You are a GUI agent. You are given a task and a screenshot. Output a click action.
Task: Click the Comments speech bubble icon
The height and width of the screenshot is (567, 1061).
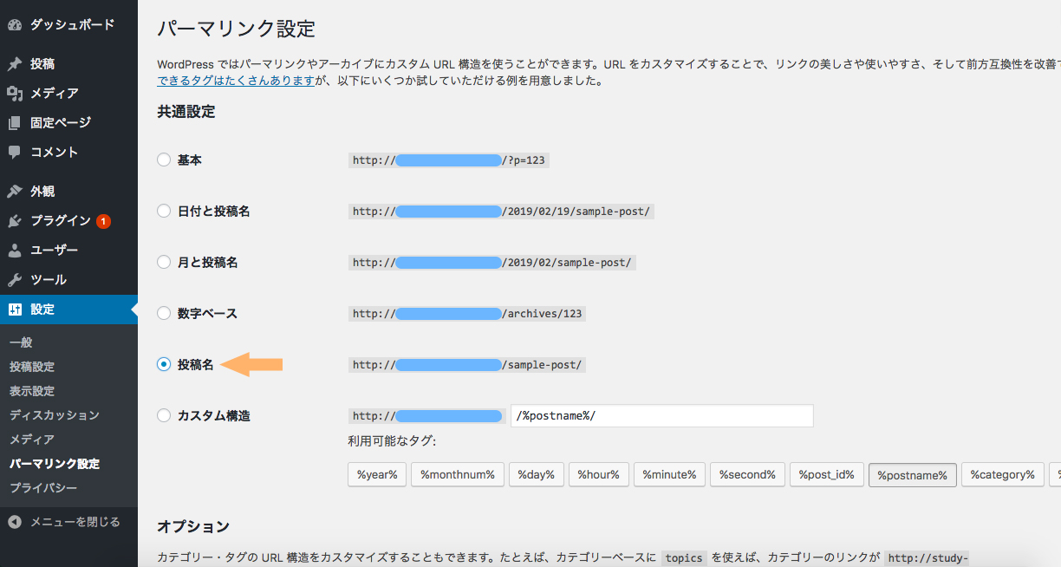pos(15,153)
